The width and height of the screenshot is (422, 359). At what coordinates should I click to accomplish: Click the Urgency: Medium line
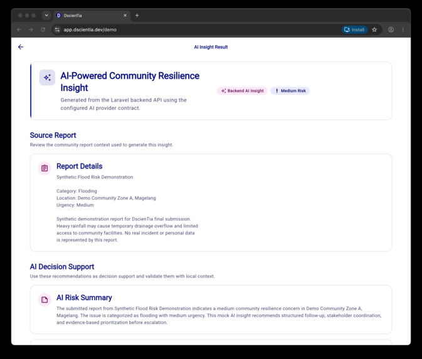pyautogui.click(x=75, y=205)
